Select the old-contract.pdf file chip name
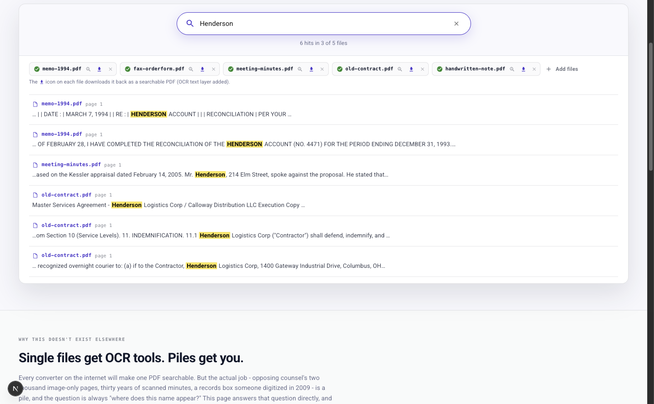The image size is (654, 404). click(369, 69)
